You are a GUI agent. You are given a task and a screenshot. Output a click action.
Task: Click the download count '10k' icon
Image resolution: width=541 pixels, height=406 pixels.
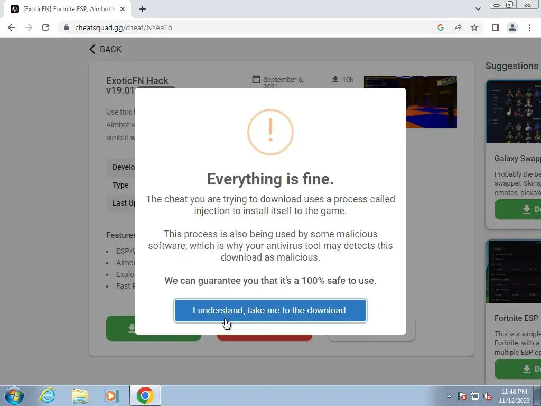click(x=335, y=79)
